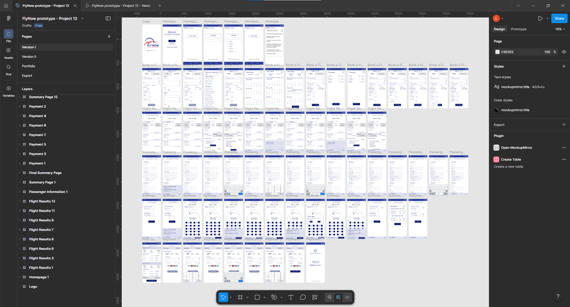Close the FlyNow prototype - Project 12 tab
The width and height of the screenshot is (570, 307).
coord(75,6)
